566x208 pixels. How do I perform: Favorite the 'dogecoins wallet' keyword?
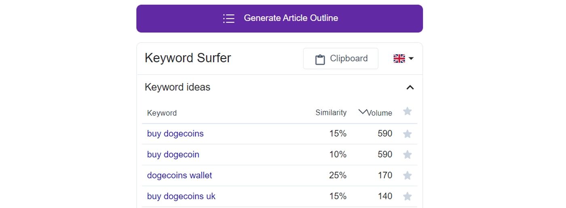tap(408, 175)
